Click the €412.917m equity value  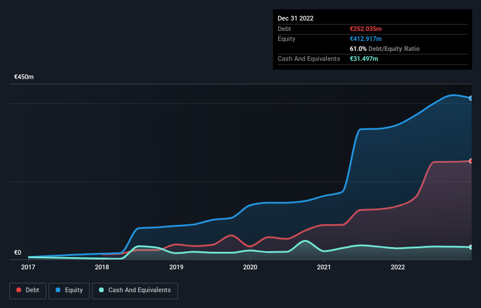point(366,39)
